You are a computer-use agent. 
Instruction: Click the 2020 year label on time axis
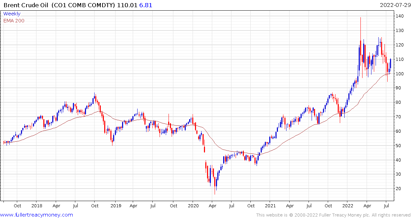[x=193, y=206]
